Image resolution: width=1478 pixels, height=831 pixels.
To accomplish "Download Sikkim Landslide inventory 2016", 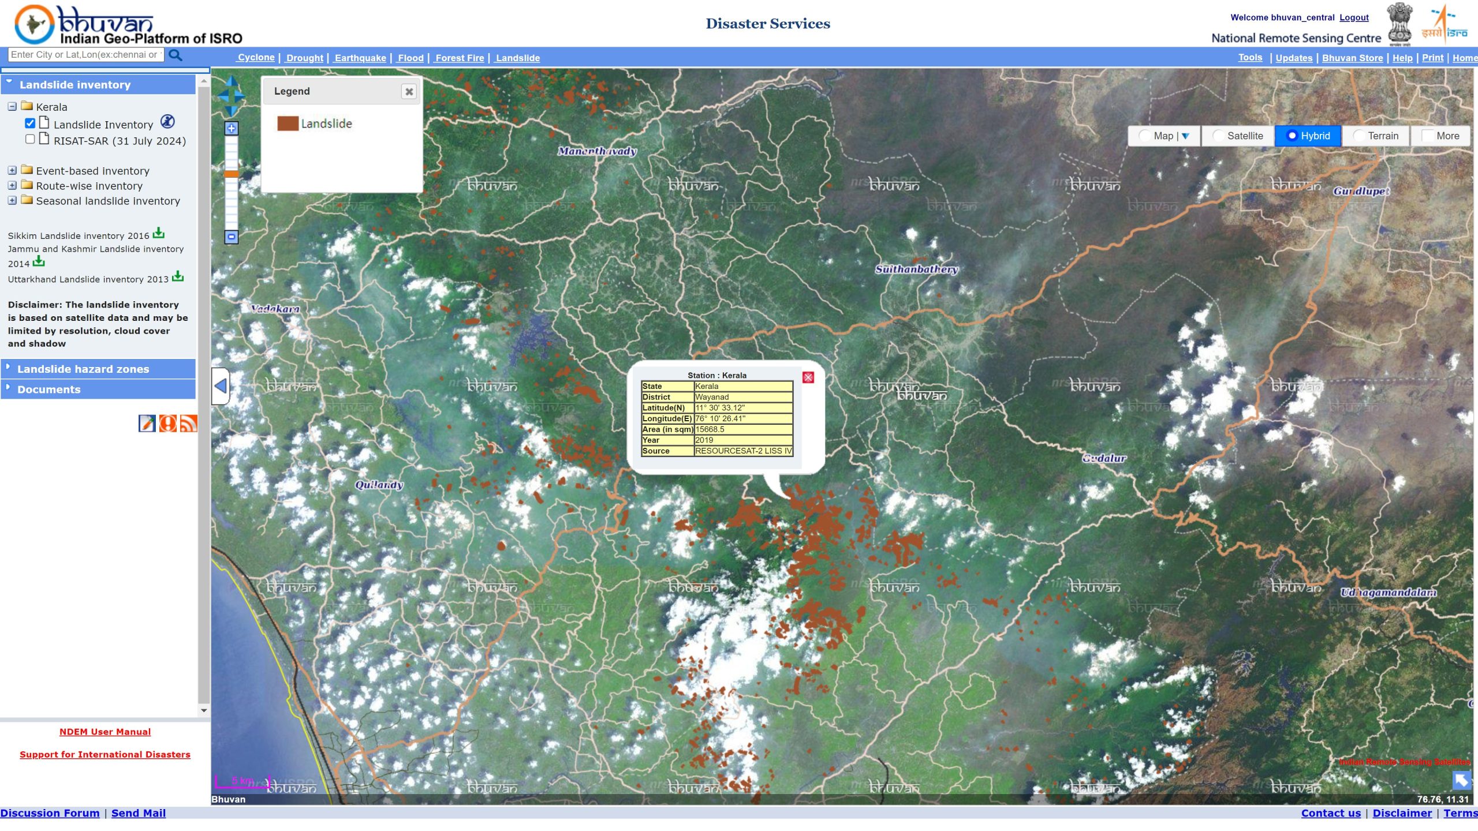I will coord(159,234).
